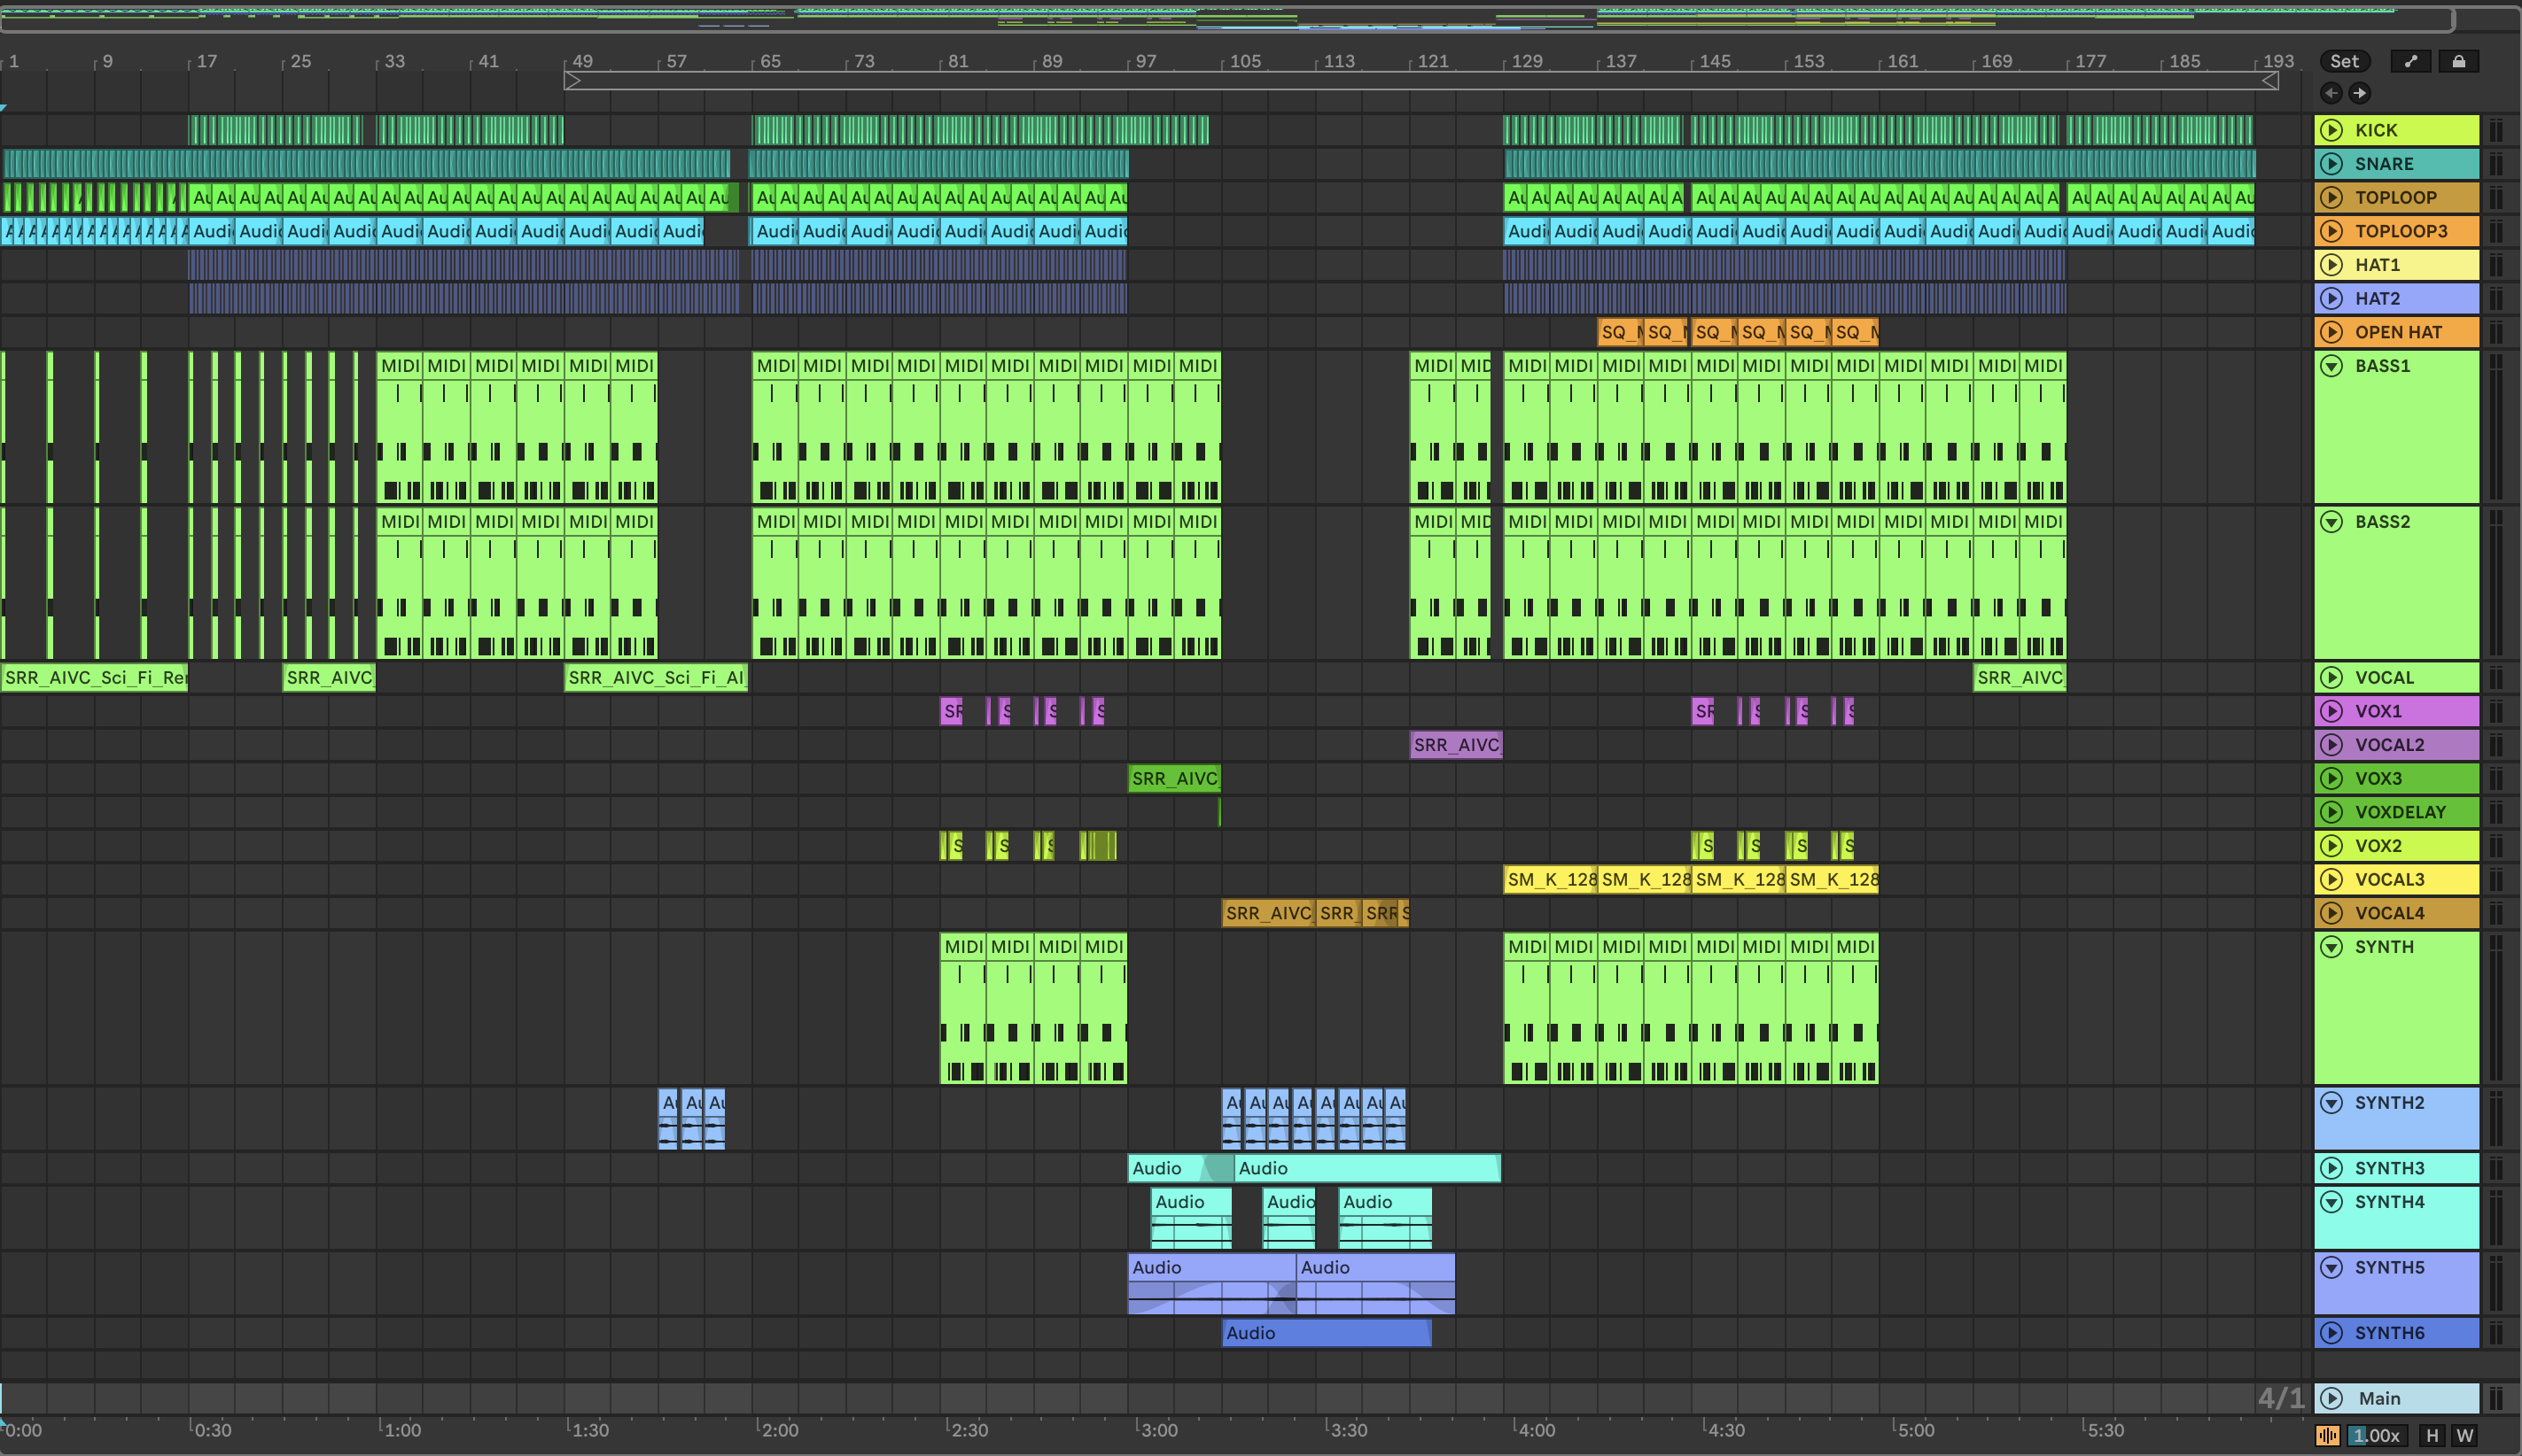Image resolution: width=2522 pixels, height=1456 pixels.
Task: Unfold the VOCAL3 track
Action: (x=2331, y=880)
